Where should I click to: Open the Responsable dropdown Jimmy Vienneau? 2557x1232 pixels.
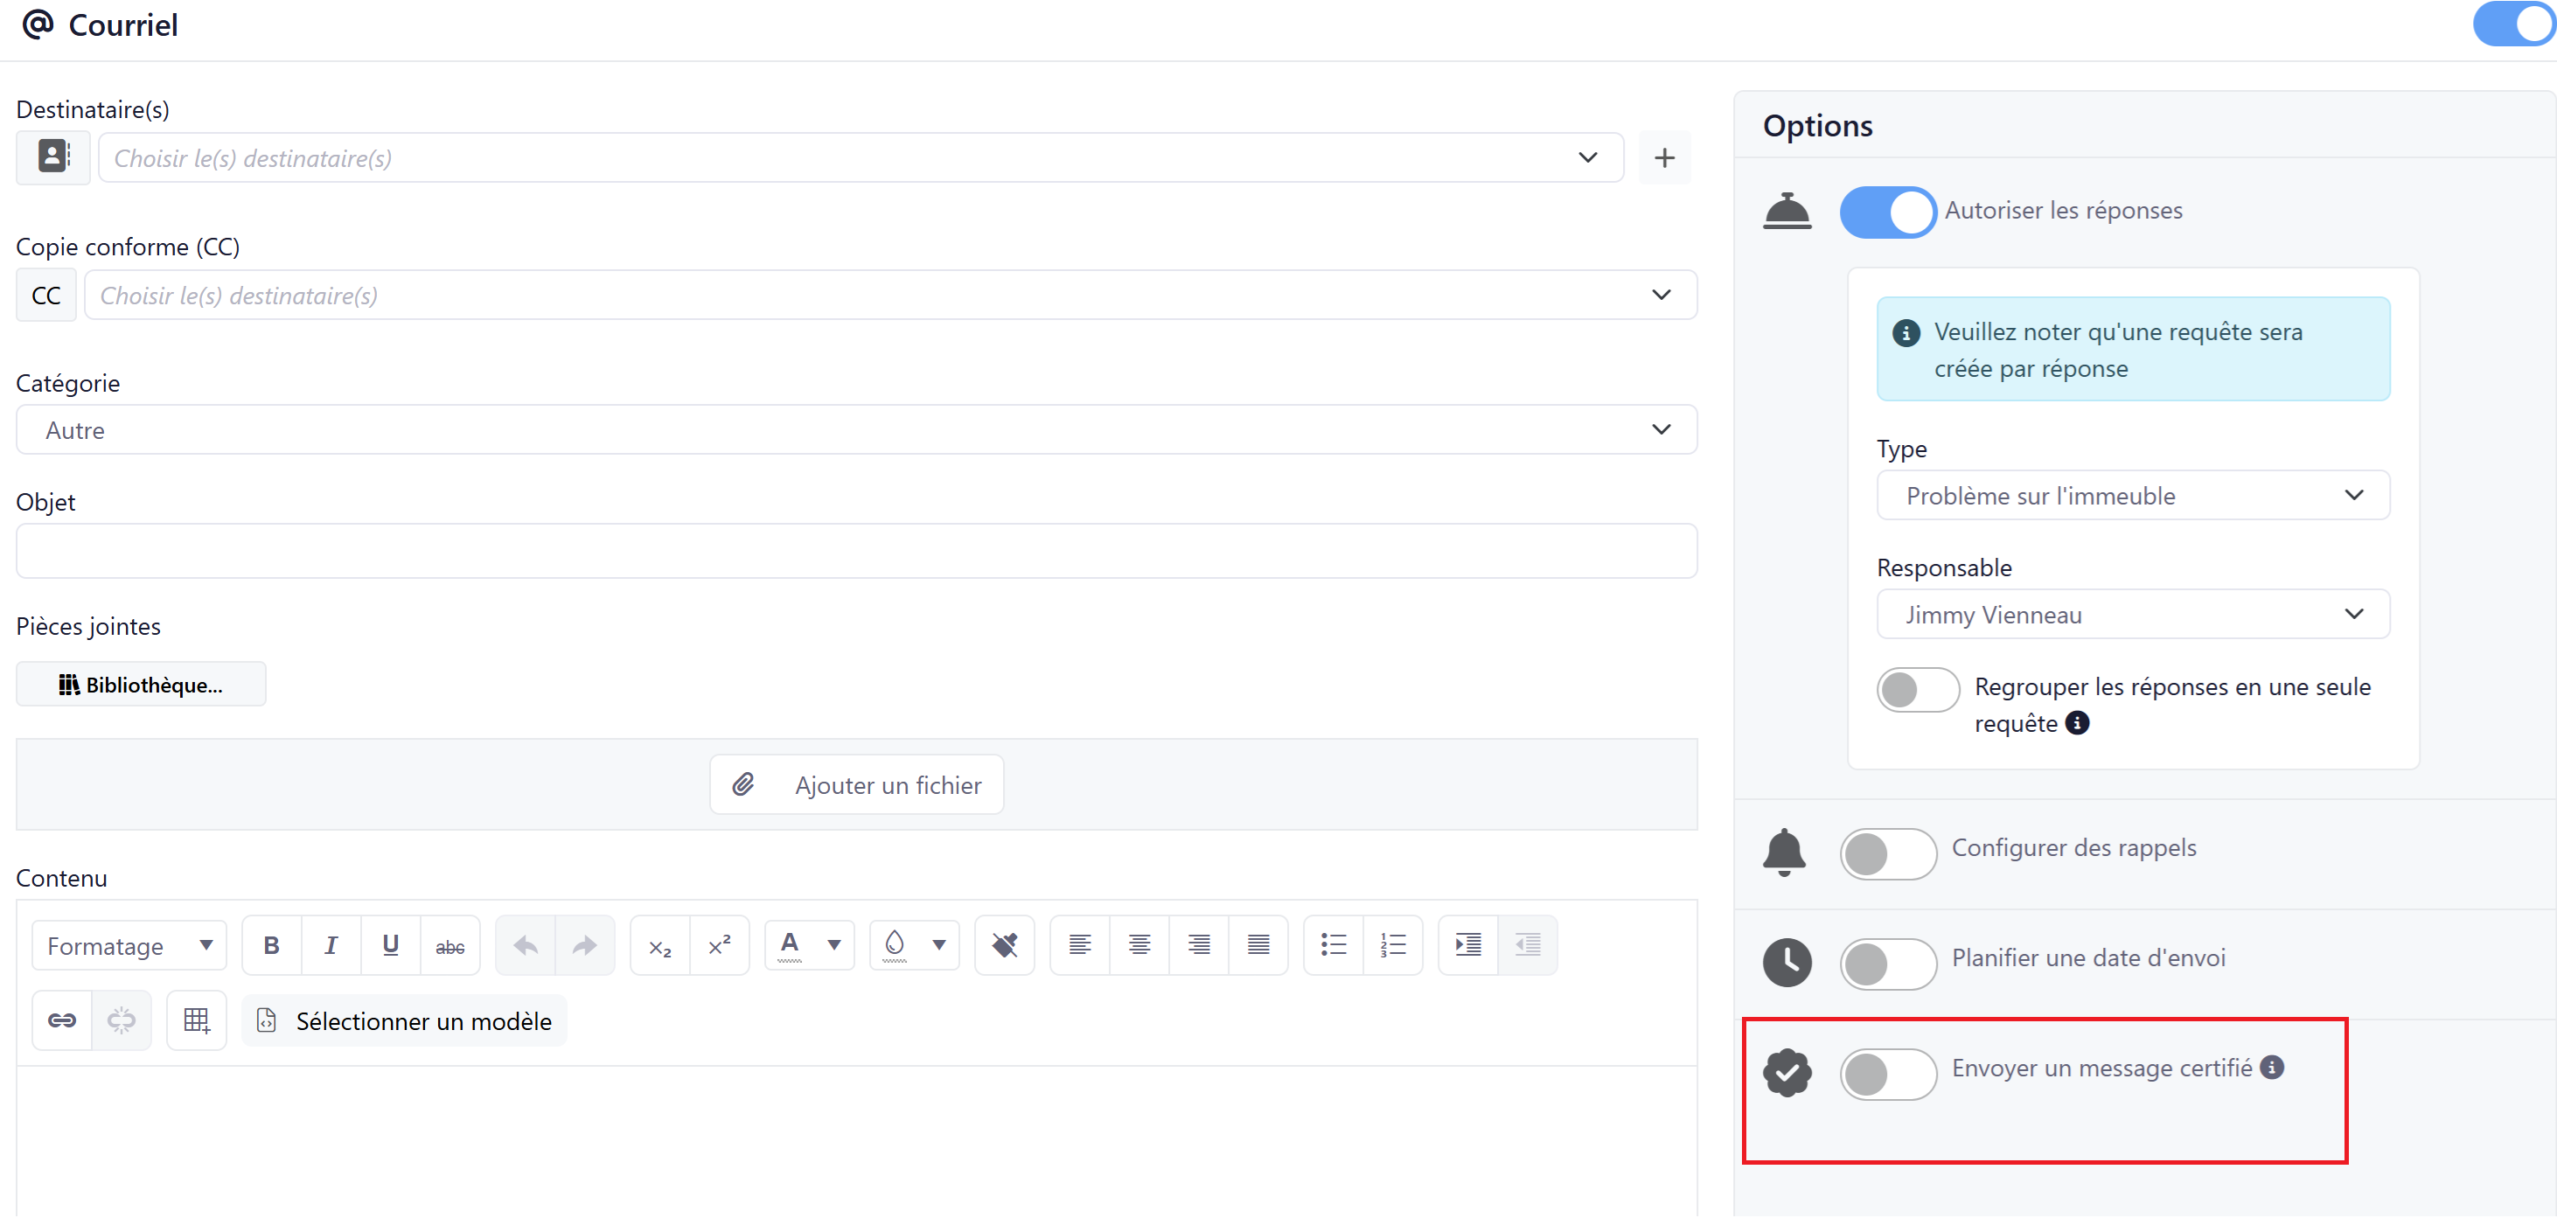tap(2132, 615)
